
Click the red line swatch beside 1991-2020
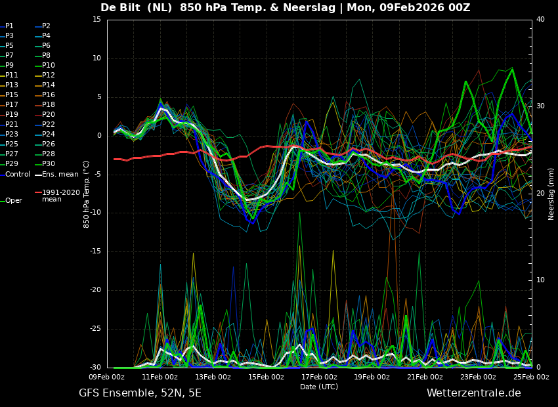pyautogui.click(x=37, y=193)
